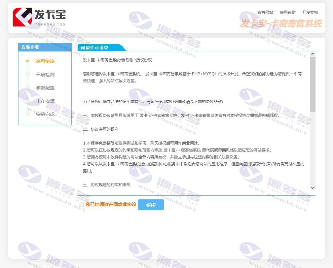The height and width of the screenshot is (268, 333).
Task: Click the 阅读许可协议 tab header
Action: [101, 48]
